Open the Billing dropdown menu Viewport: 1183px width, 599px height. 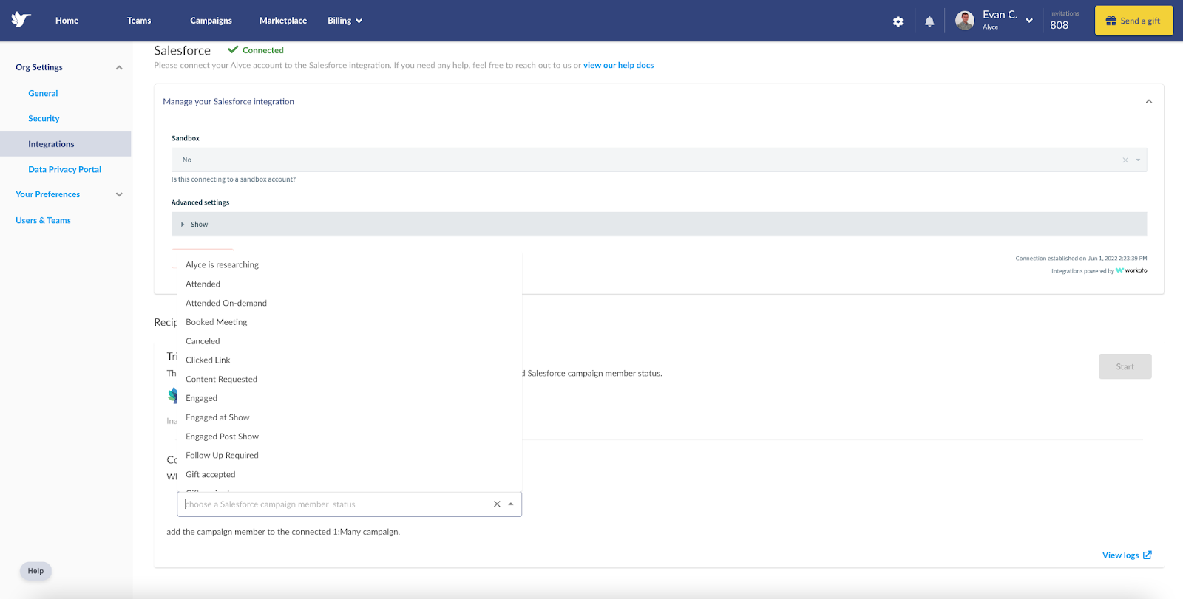pos(345,21)
